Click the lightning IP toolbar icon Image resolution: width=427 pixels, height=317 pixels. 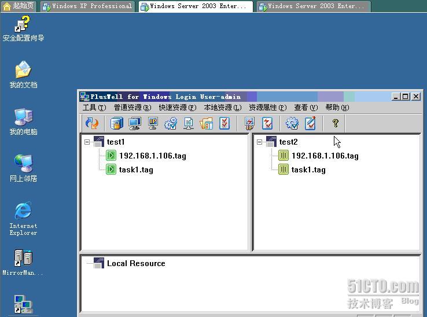coord(249,124)
